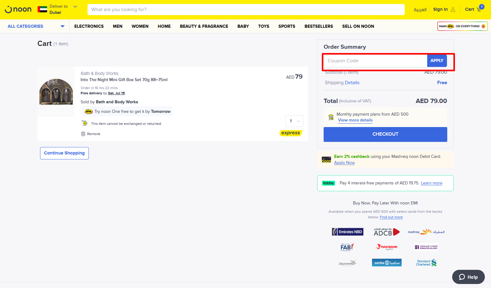Click the noon One on everything banner
Screen dimensions: 491x288
[x=462, y=26]
